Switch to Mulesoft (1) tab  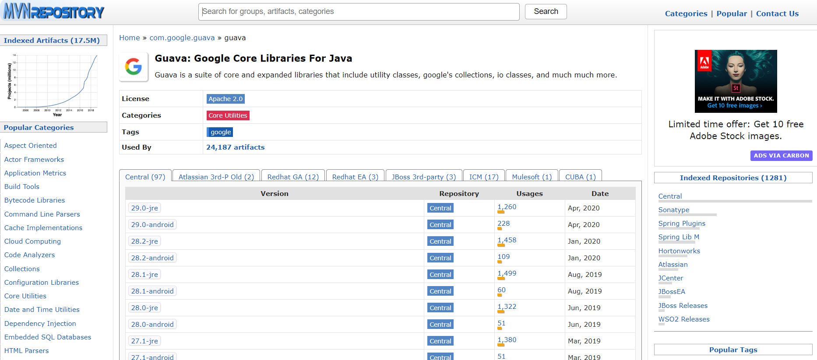(532, 177)
